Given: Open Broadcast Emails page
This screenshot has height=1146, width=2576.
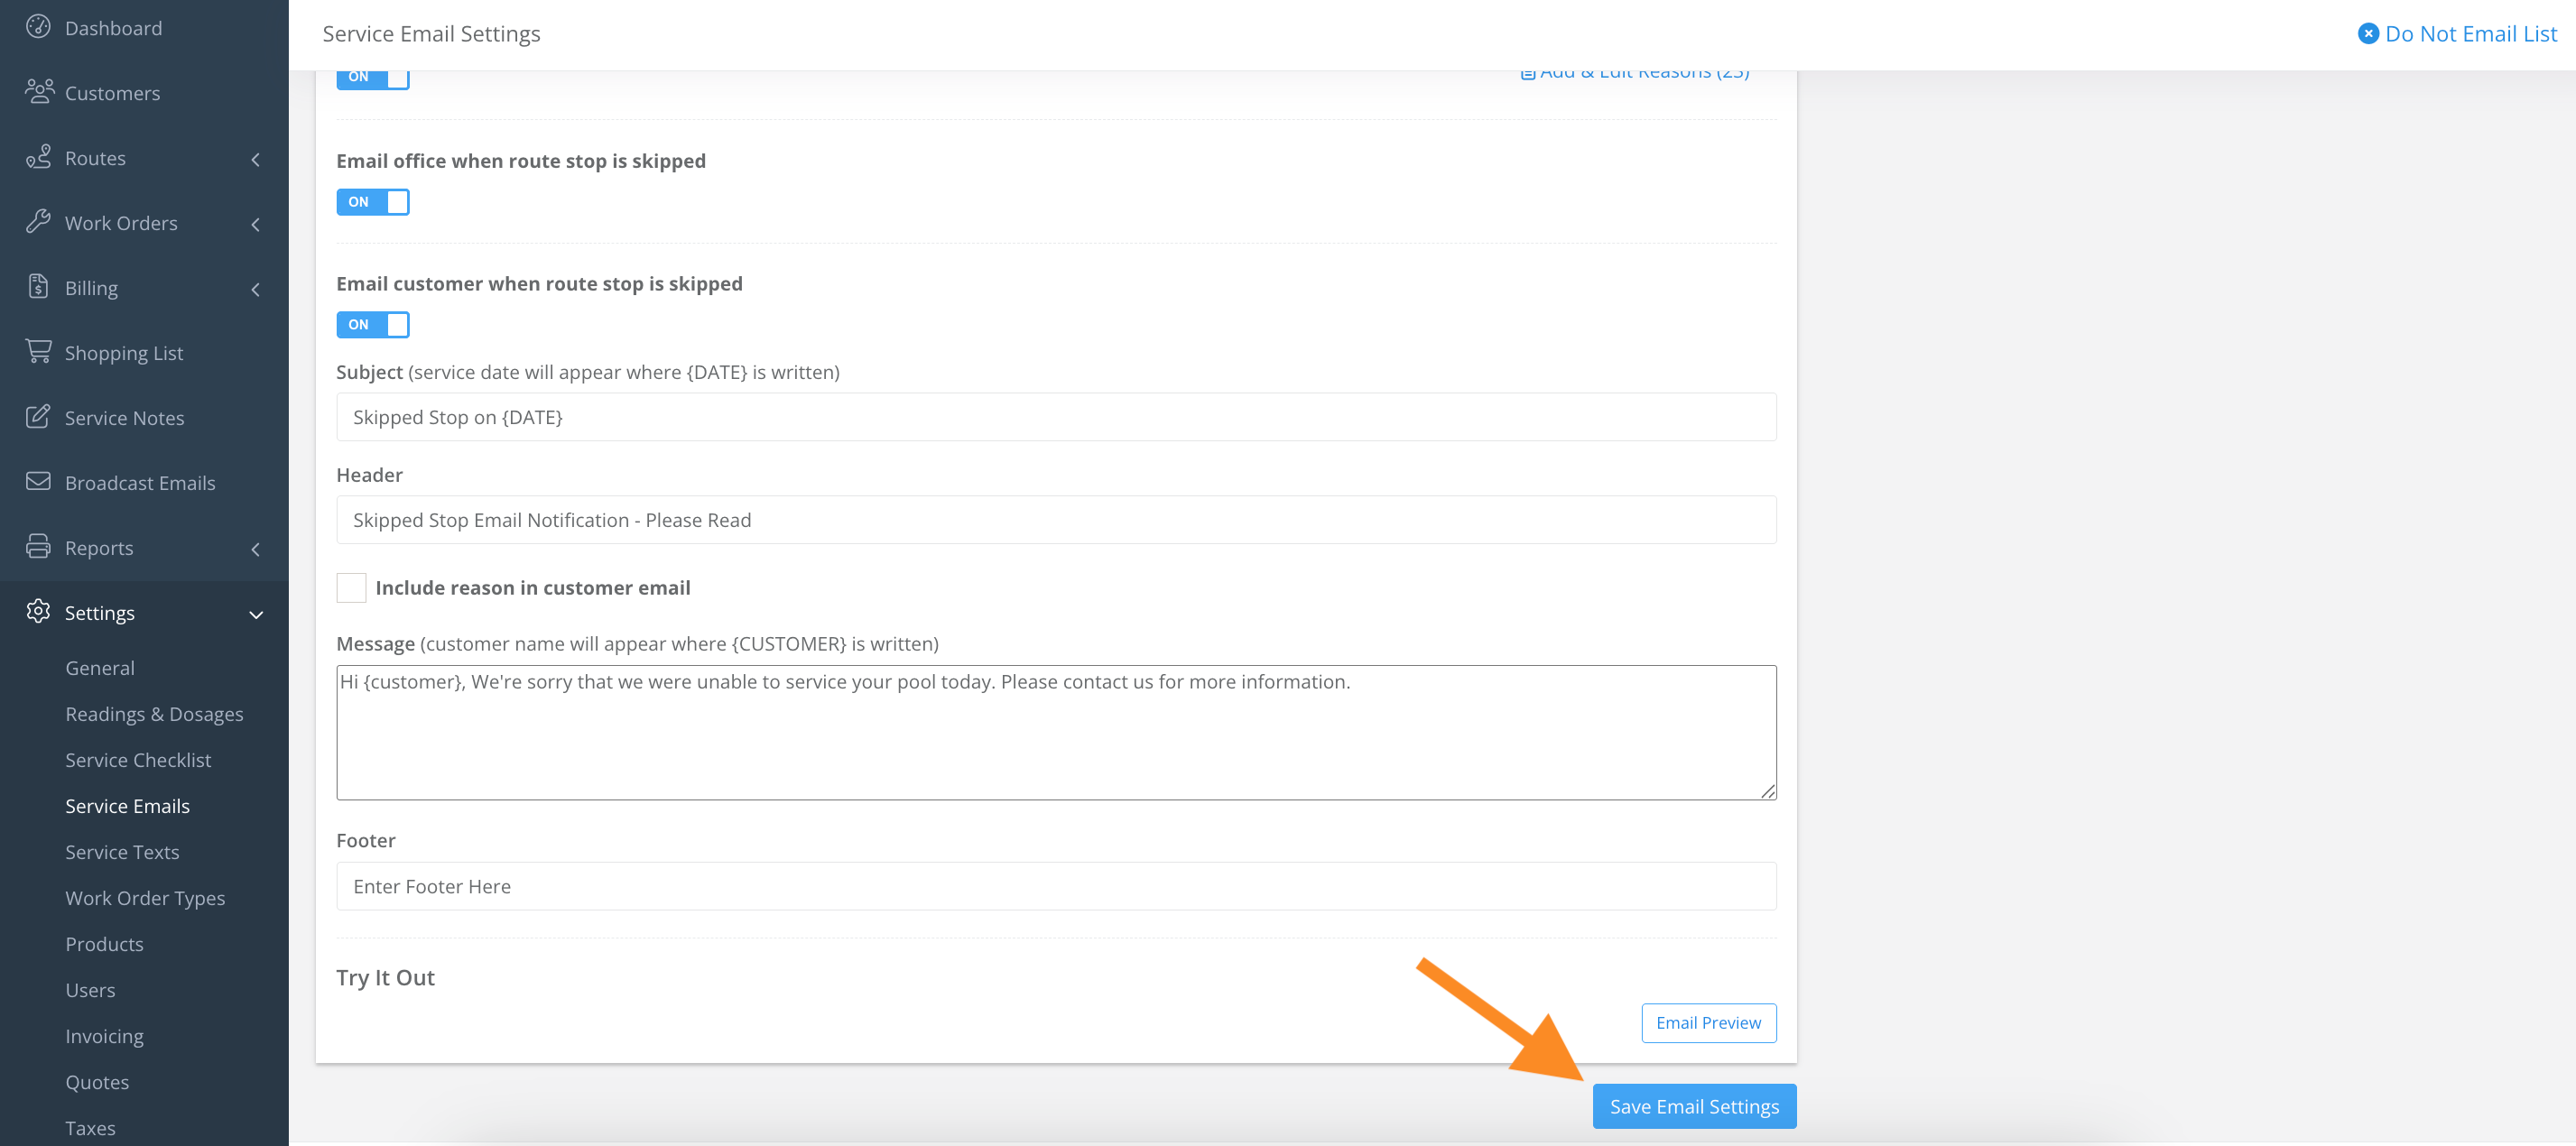Looking at the screenshot, I should [x=140, y=483].
